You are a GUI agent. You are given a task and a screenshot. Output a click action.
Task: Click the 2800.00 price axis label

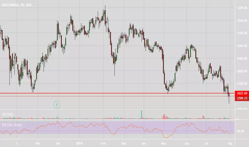click(x=242, y=71)
